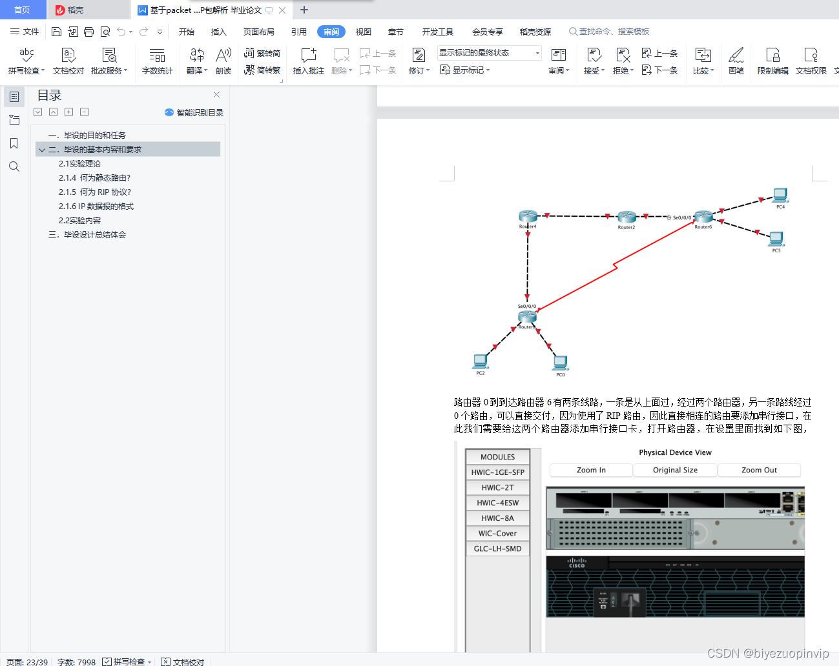The image size is (839, 666).
Task: Click 智能识别目录 link
Action: [x=194, y=112]
